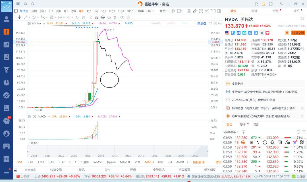Toggle the linked-rings overlay switch in drawing toolbar

[122, 17]
